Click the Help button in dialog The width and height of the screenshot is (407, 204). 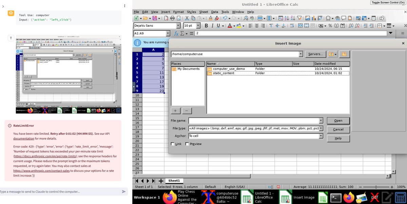[338, 138]
